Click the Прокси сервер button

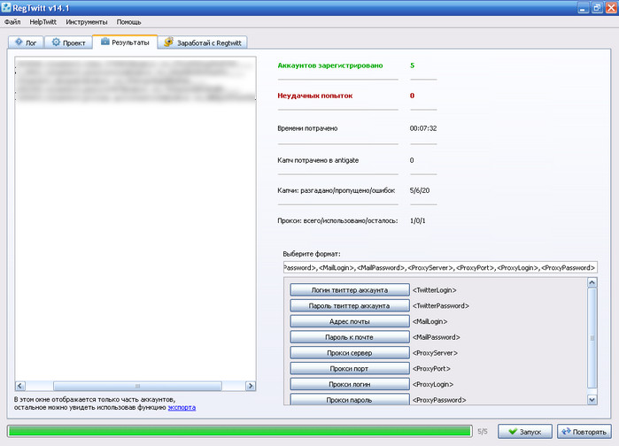350,353
